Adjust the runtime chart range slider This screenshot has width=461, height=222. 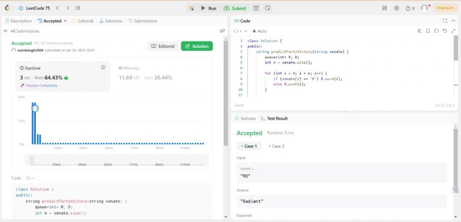tap(117, 160)
